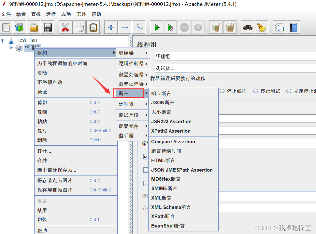Expand the 取样器 submenu
The width and height of the screenshot is (316, 234).
pos(133,53)
